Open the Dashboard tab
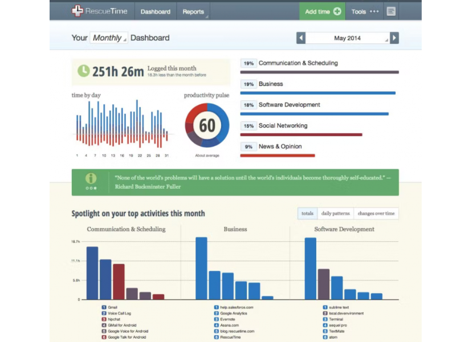The height and width of the screenshot is (342, 456). tap(155, 11)
